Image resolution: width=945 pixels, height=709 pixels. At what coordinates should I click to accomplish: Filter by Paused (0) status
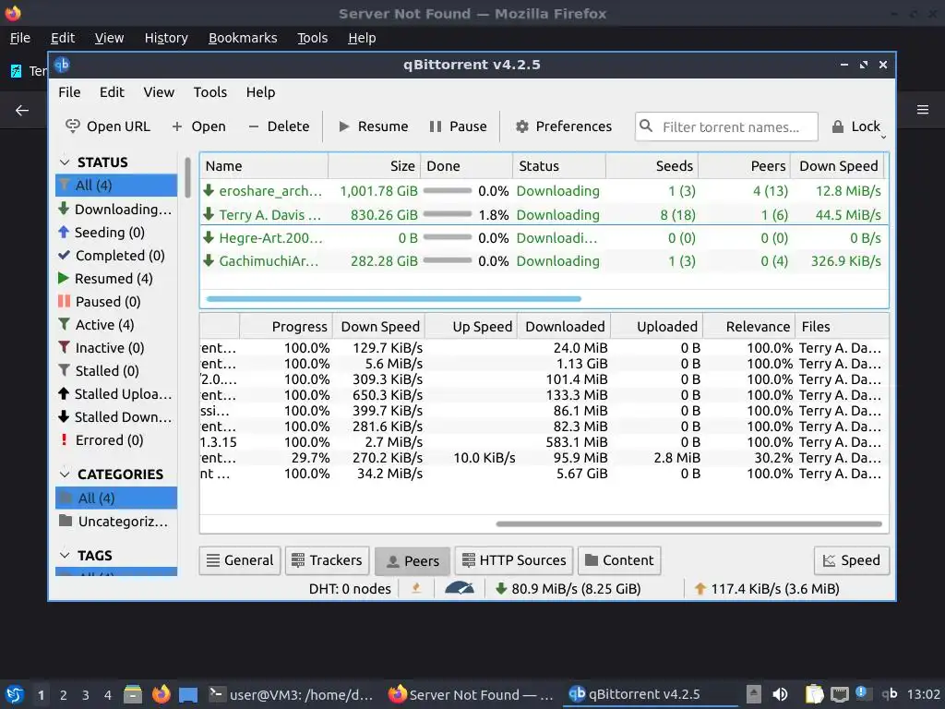pyautogui.click(x=116, y=302)
